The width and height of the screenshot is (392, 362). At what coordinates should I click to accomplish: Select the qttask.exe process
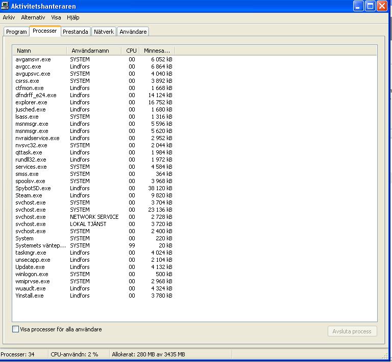[x=94, y=152]
